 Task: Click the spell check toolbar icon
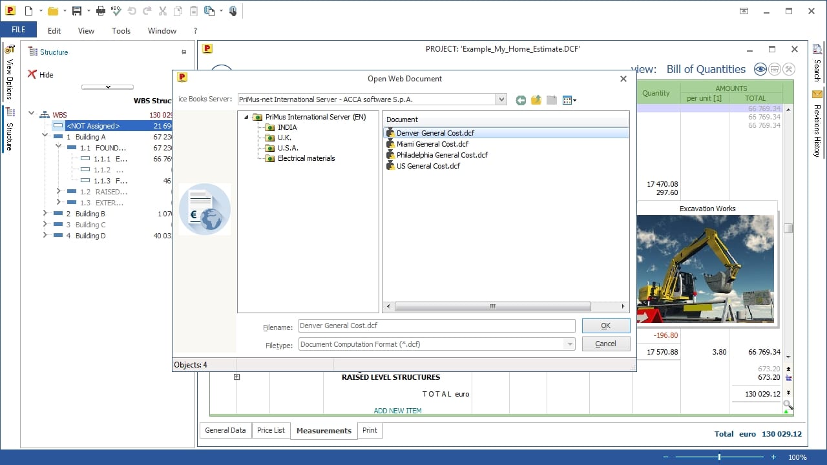(116, 11)
